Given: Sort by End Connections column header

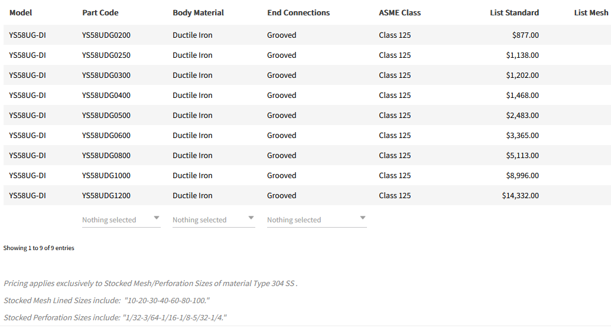Looking at the screenshot, I should (x=298, y=12).
